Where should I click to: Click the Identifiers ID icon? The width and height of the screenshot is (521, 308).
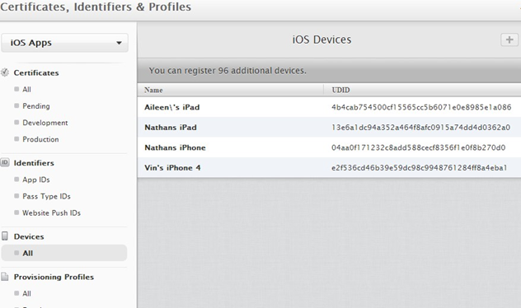(5, 162)
